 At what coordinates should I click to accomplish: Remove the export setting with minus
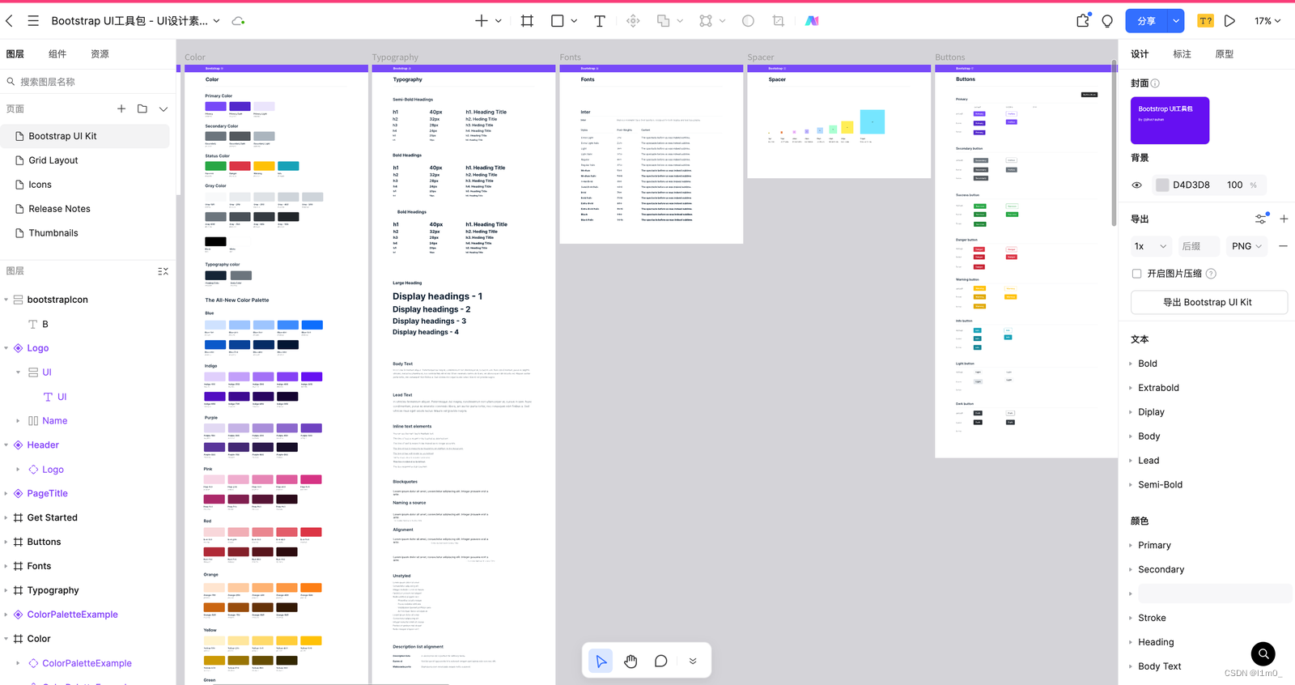pos(1283,246)
